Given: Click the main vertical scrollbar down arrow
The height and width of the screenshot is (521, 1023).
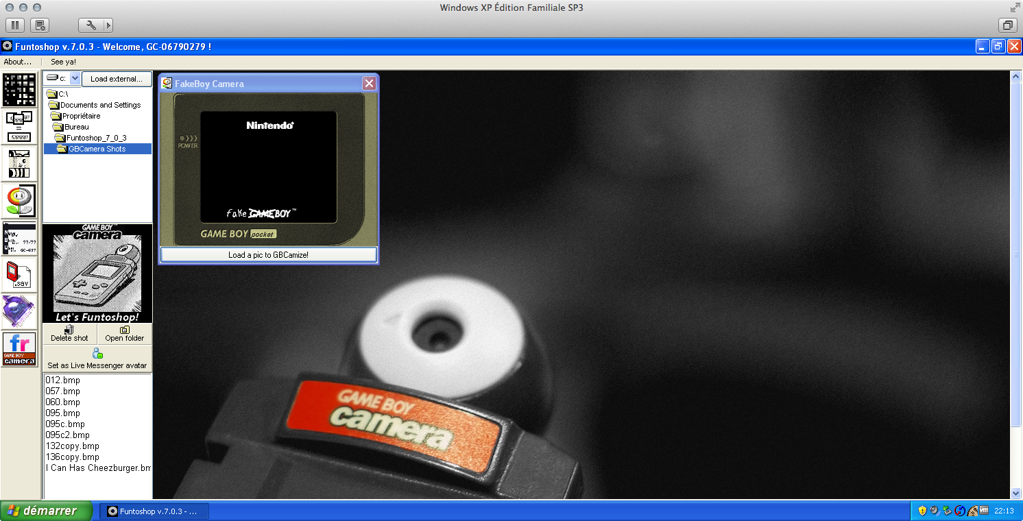Looking at the screenshot, I should [1016, 492].
